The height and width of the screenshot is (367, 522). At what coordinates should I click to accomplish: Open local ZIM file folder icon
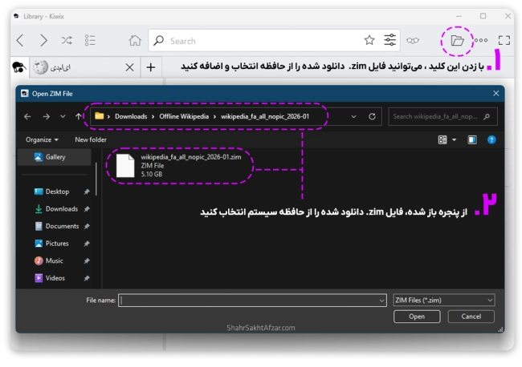click(x=457, y=41)
